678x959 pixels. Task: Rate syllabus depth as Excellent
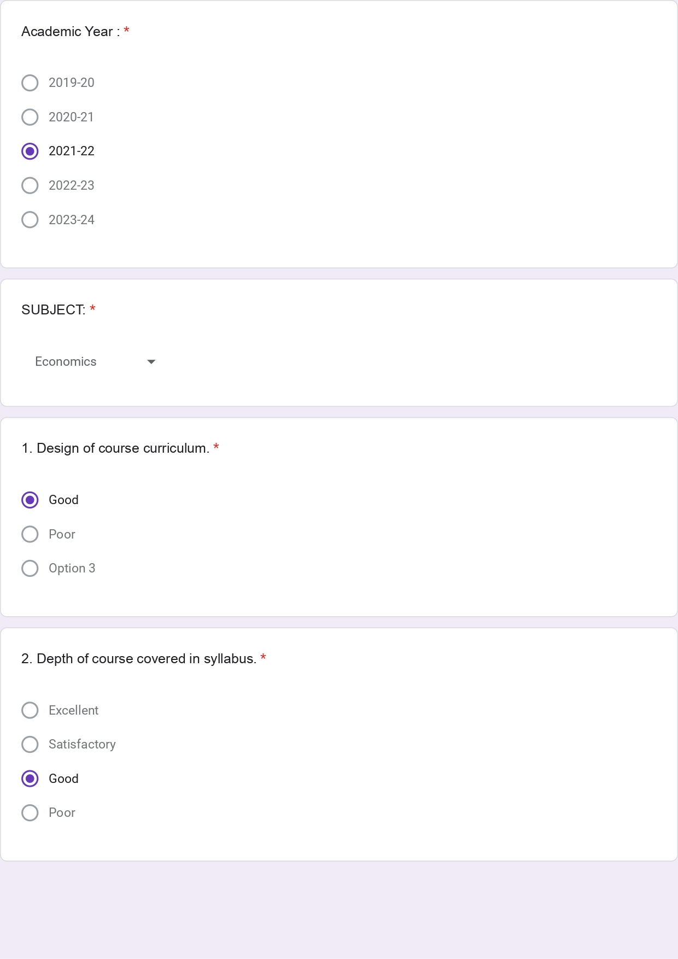pos(30,710)
